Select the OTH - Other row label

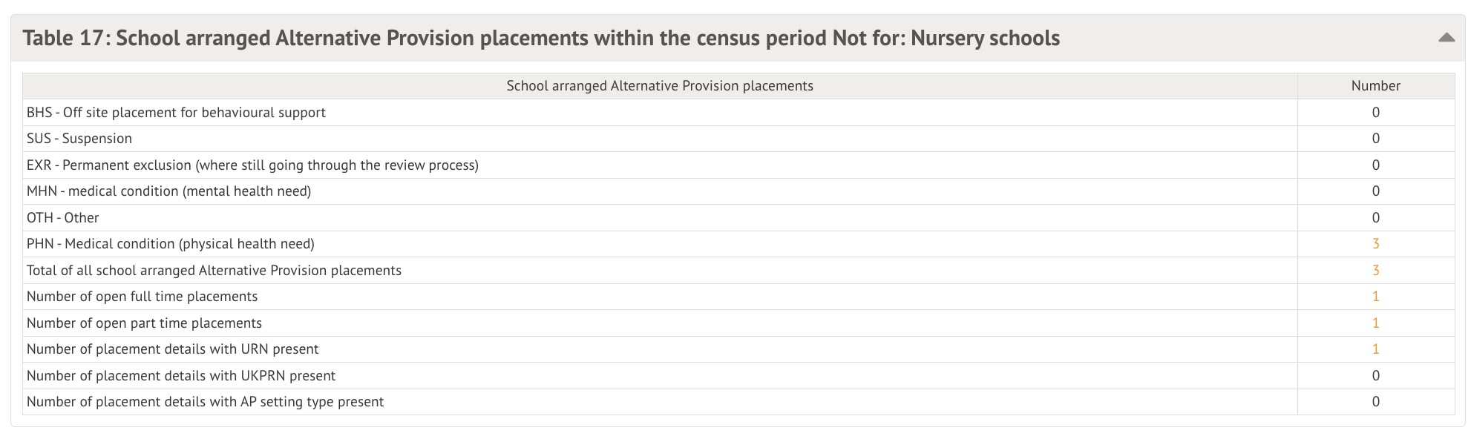(62, 218)
